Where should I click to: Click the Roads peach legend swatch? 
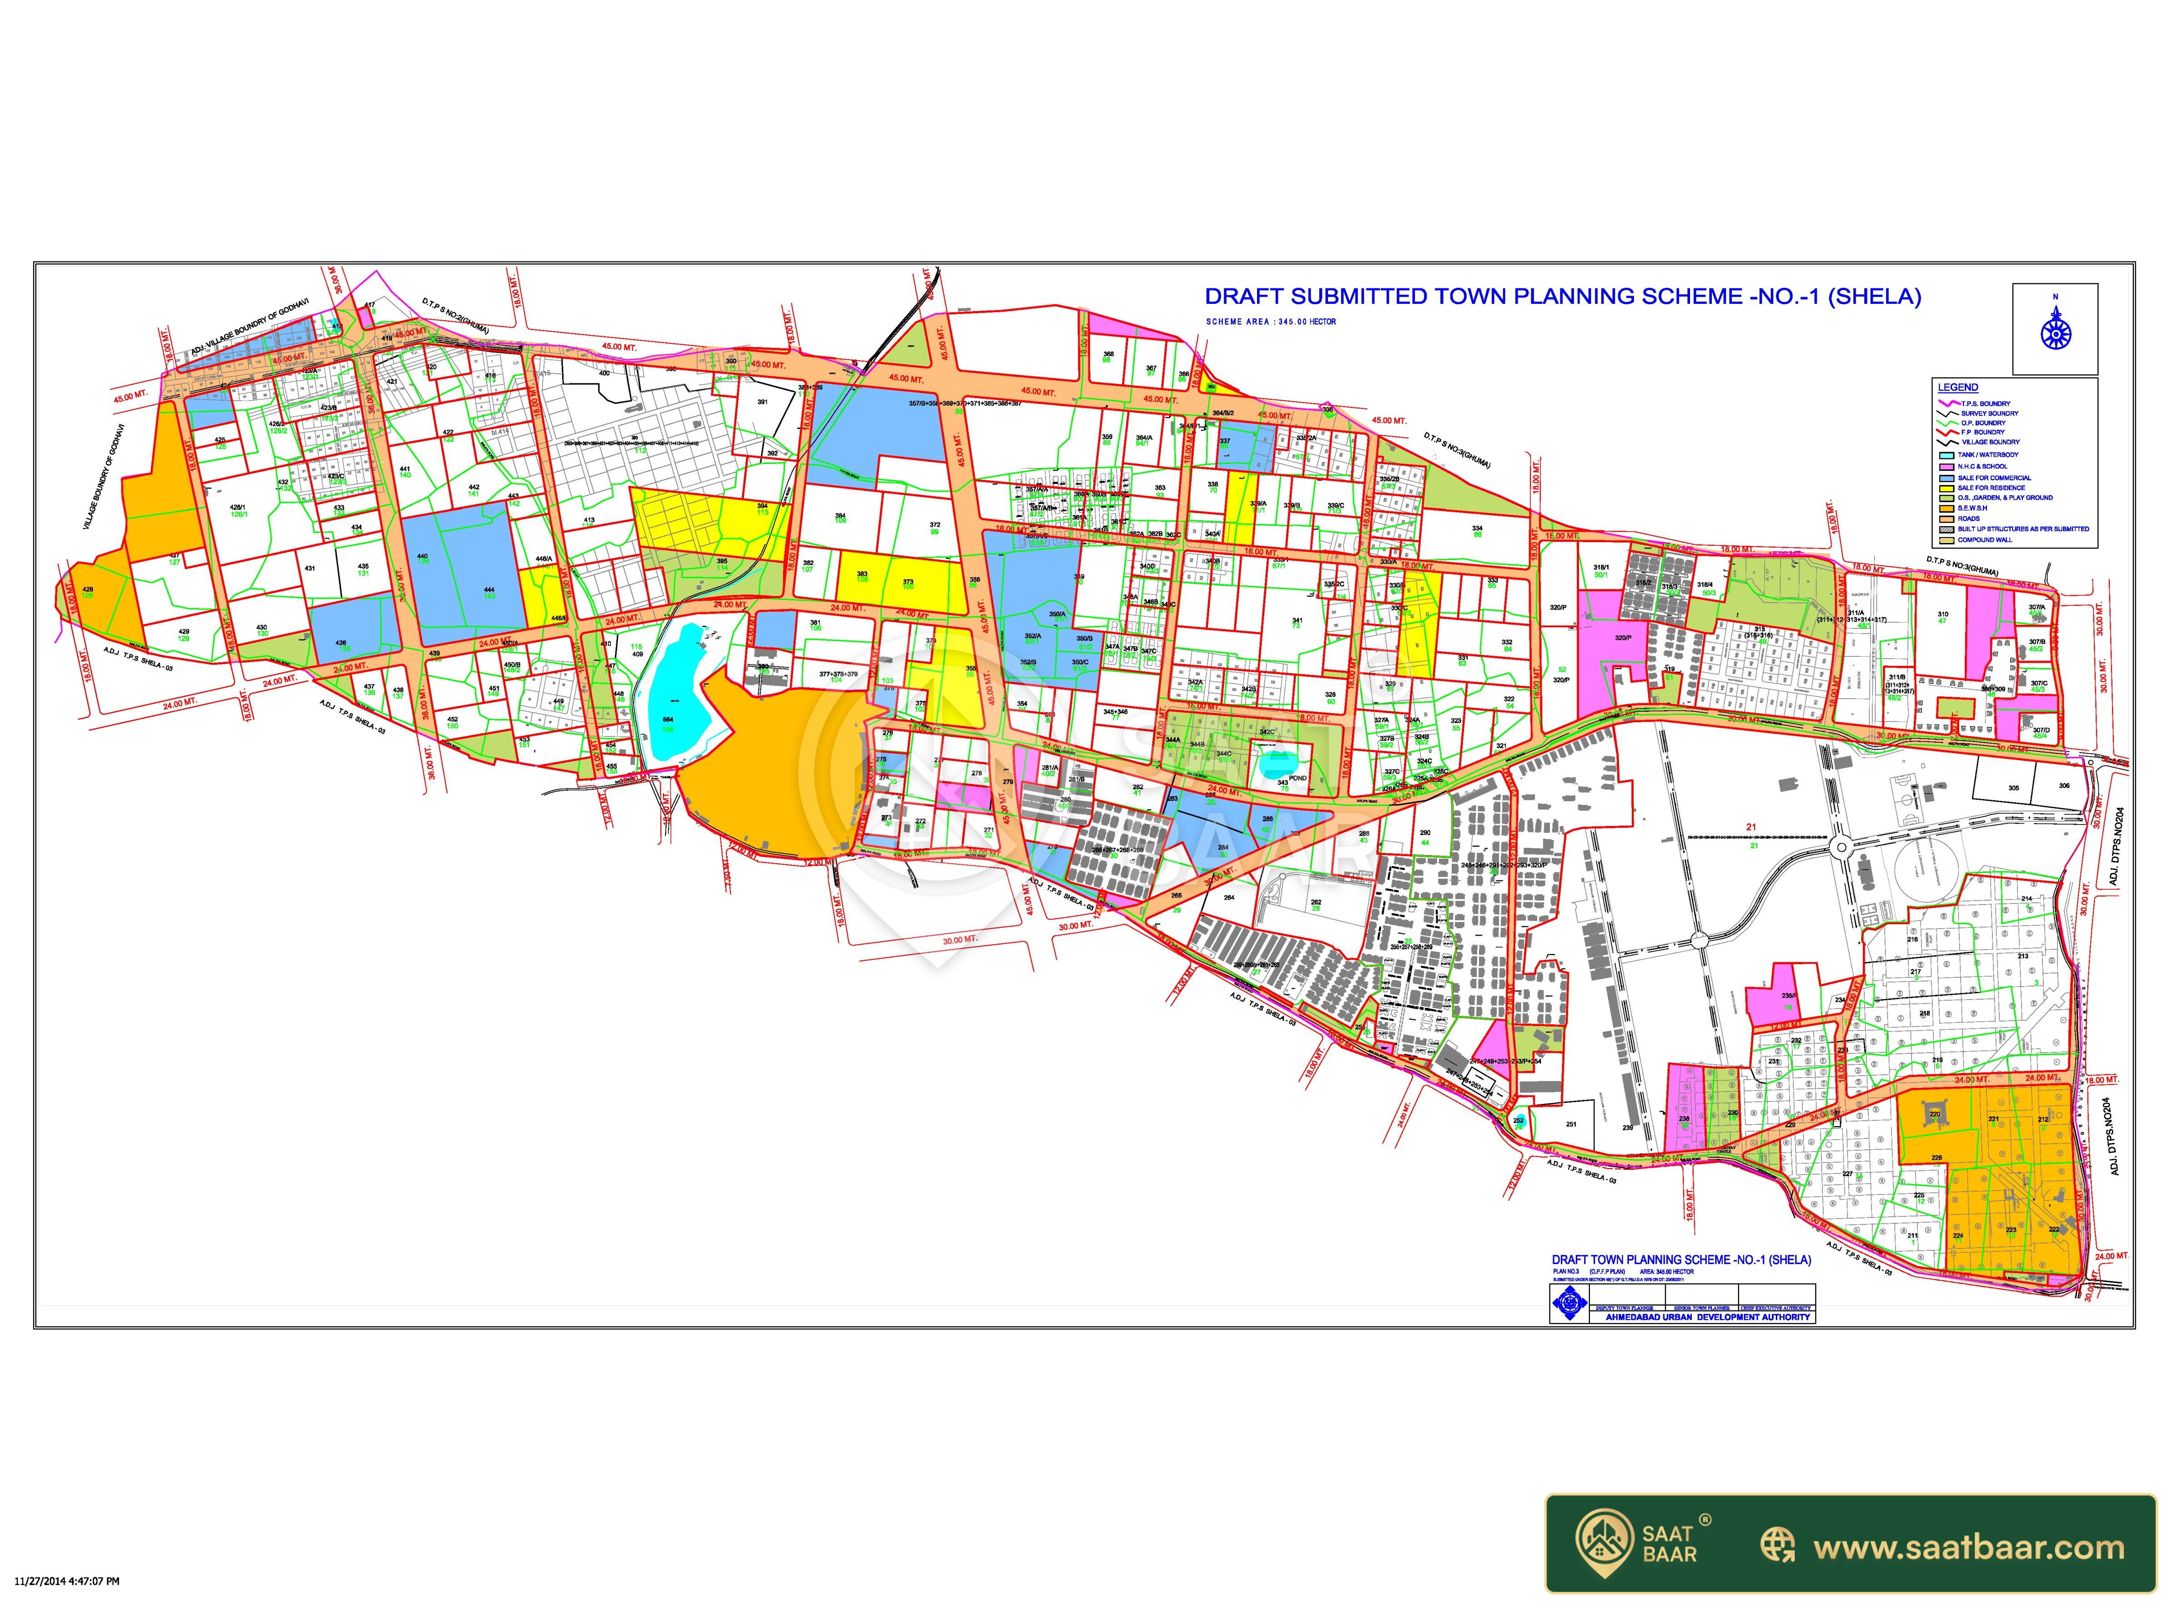coord(1947,519)
